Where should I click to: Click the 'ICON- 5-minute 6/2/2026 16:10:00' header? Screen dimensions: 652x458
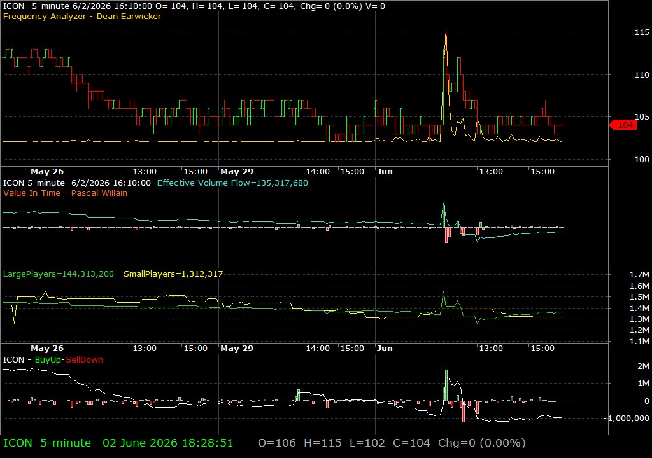[77, 6]
